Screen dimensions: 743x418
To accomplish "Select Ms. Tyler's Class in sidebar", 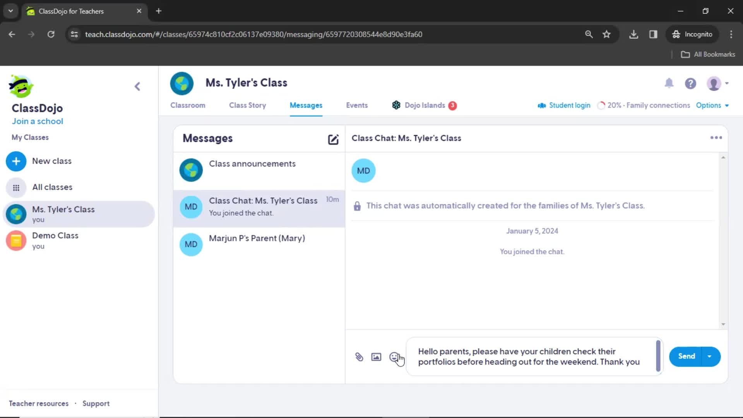I will coord(79,214).
